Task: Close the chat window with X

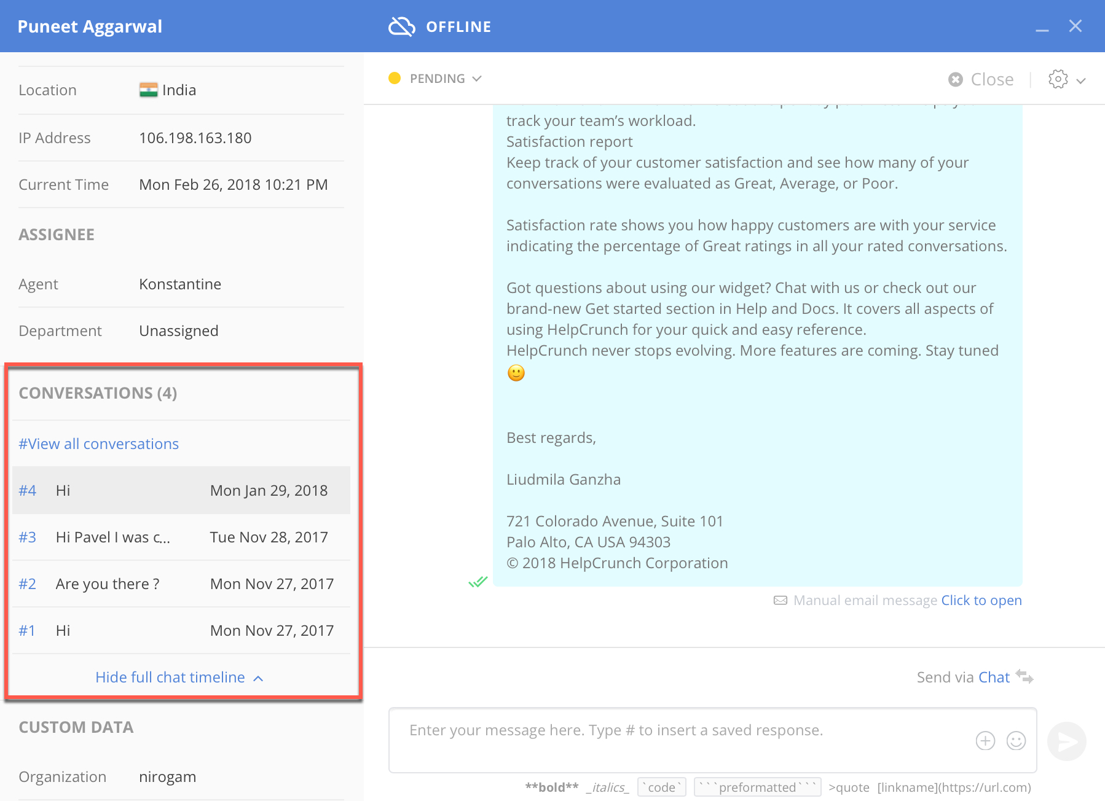Action: [1075, 26]
